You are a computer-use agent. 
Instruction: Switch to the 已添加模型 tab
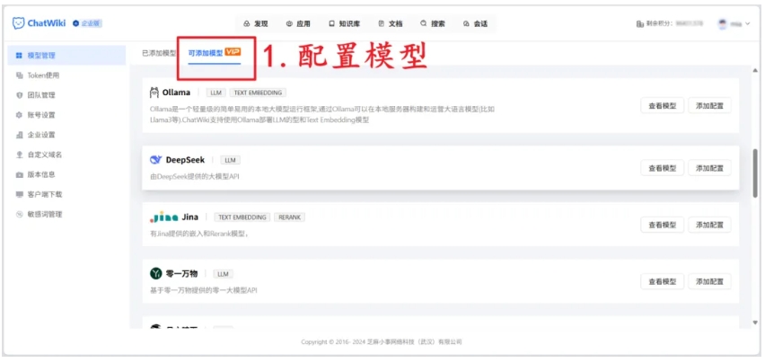point(159,53)
